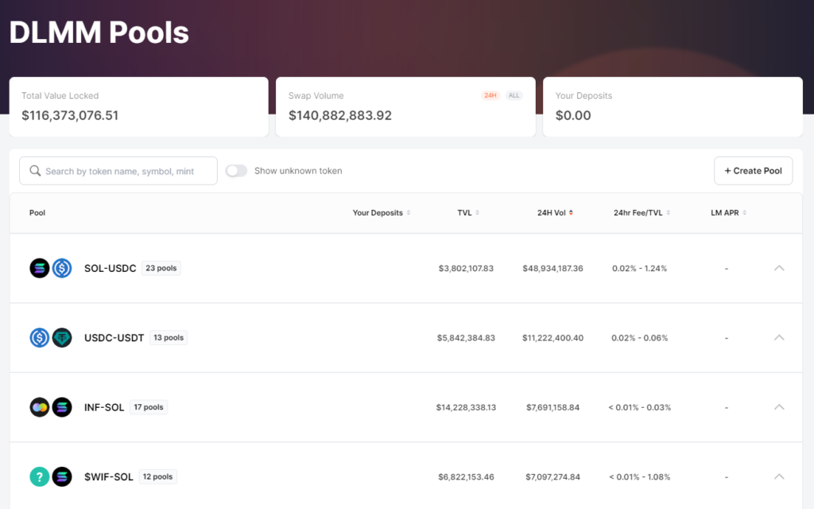Enable the Show unknown token switch

click(x=236, y=171)
